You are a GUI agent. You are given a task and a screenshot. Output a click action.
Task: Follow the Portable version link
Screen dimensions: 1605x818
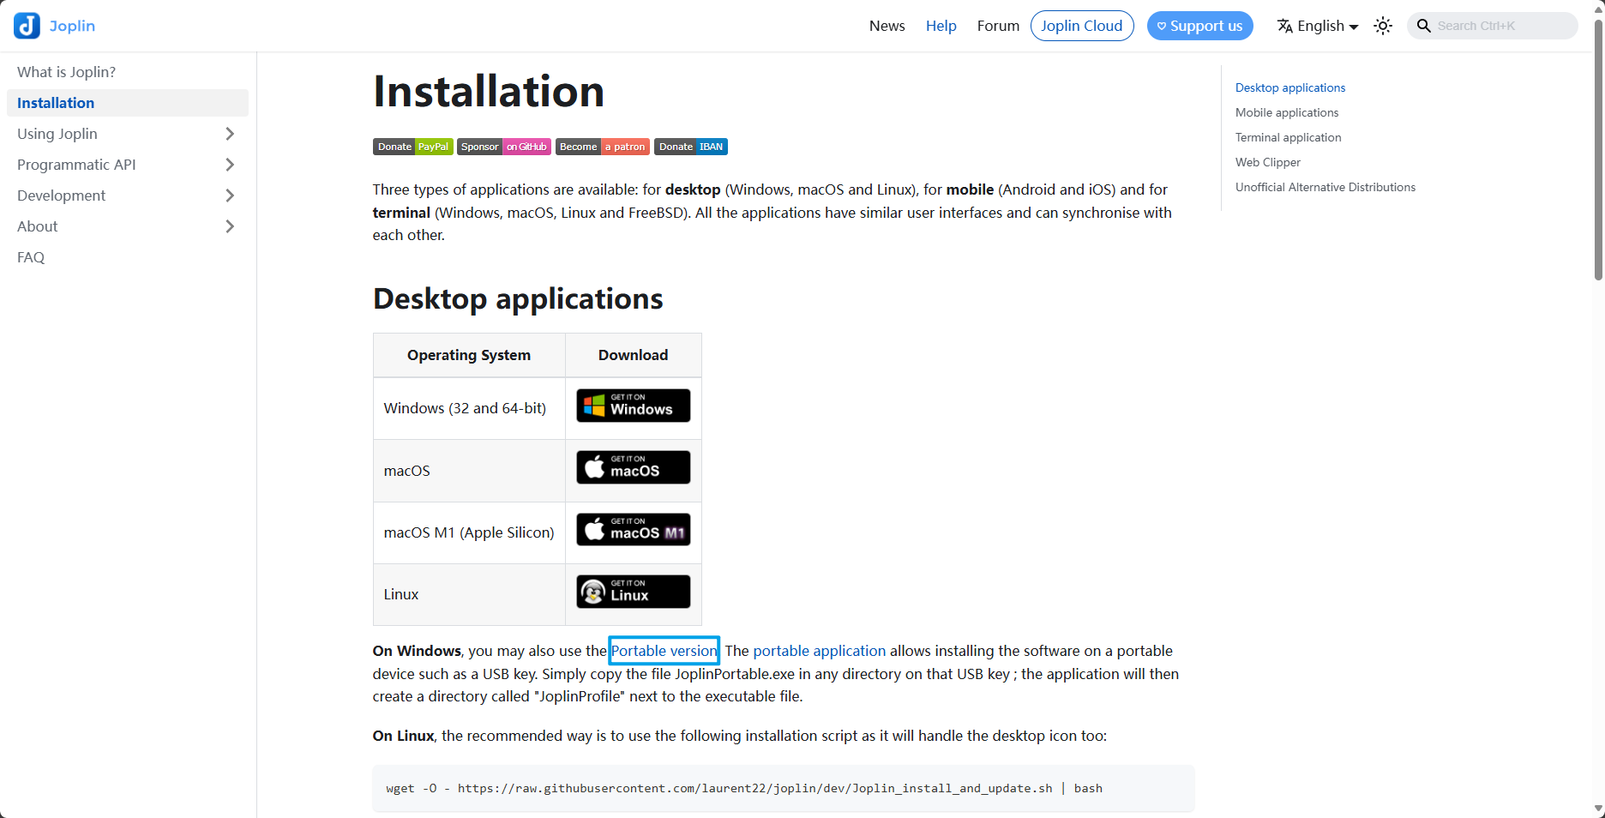tap(664, 651)
